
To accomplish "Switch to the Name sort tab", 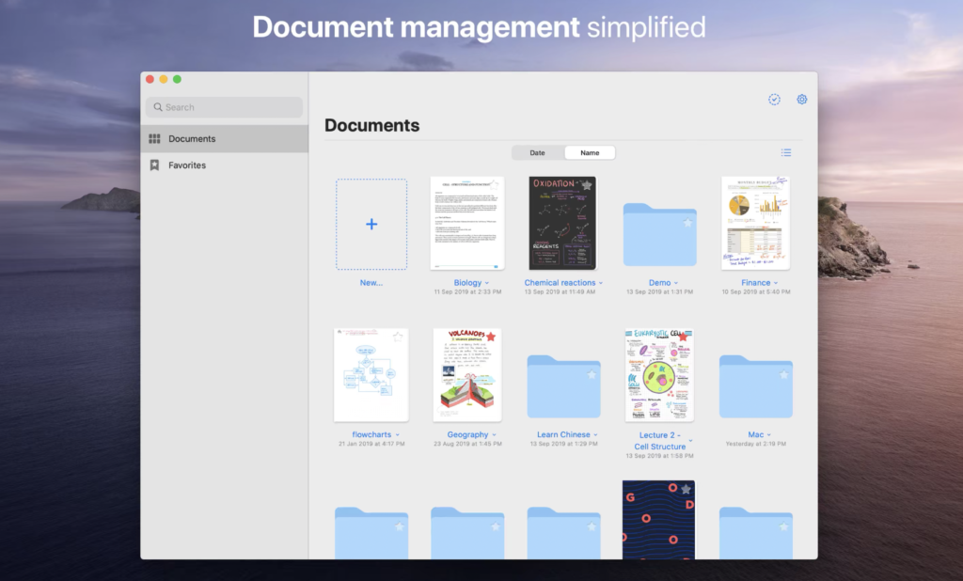I will click(590, 152).
